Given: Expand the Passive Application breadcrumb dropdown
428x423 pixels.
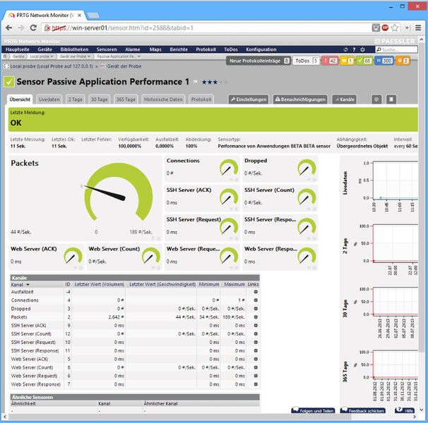Looking at the screenshot, I should 139,56.
